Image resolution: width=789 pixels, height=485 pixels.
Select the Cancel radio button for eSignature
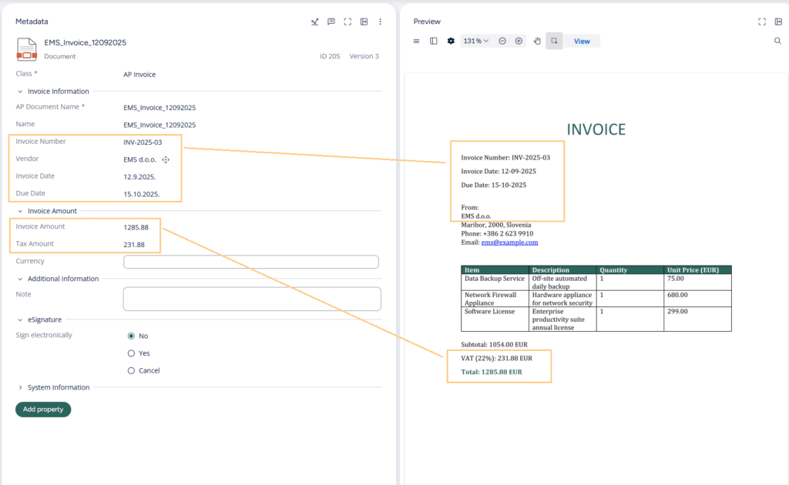[x=131, y=370]
